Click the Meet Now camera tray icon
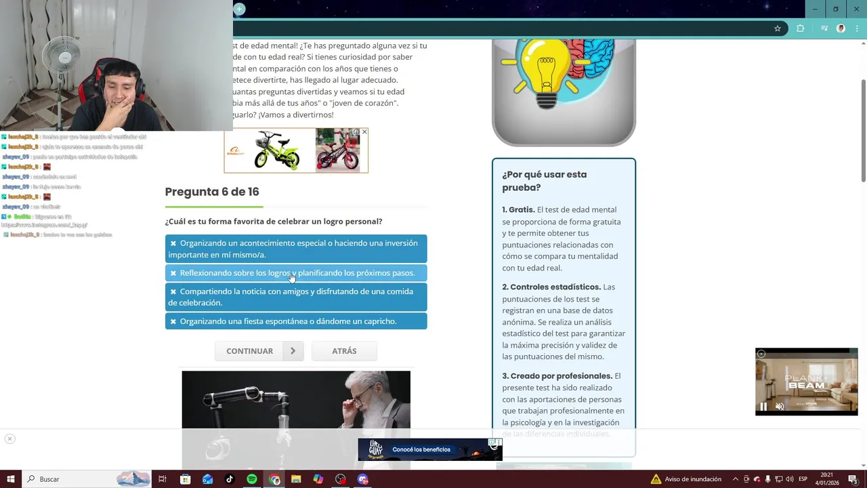The width and height of the screenshot is (867, 488). click(746, 479)
